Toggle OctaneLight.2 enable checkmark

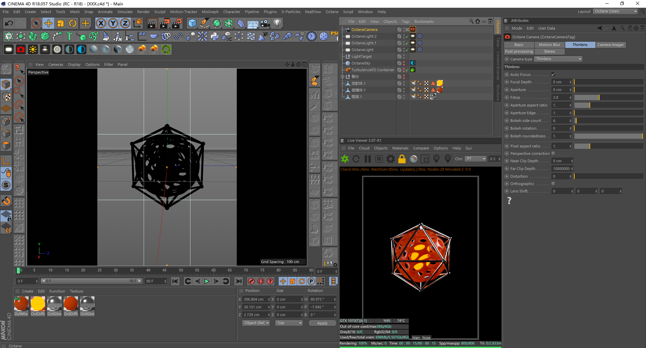pyautogui.click(x=407, y=36)
